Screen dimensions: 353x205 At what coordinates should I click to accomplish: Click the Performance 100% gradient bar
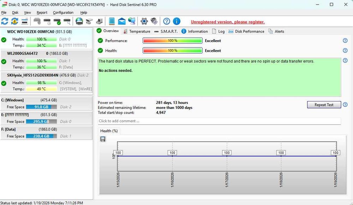[x=173, y=41]
